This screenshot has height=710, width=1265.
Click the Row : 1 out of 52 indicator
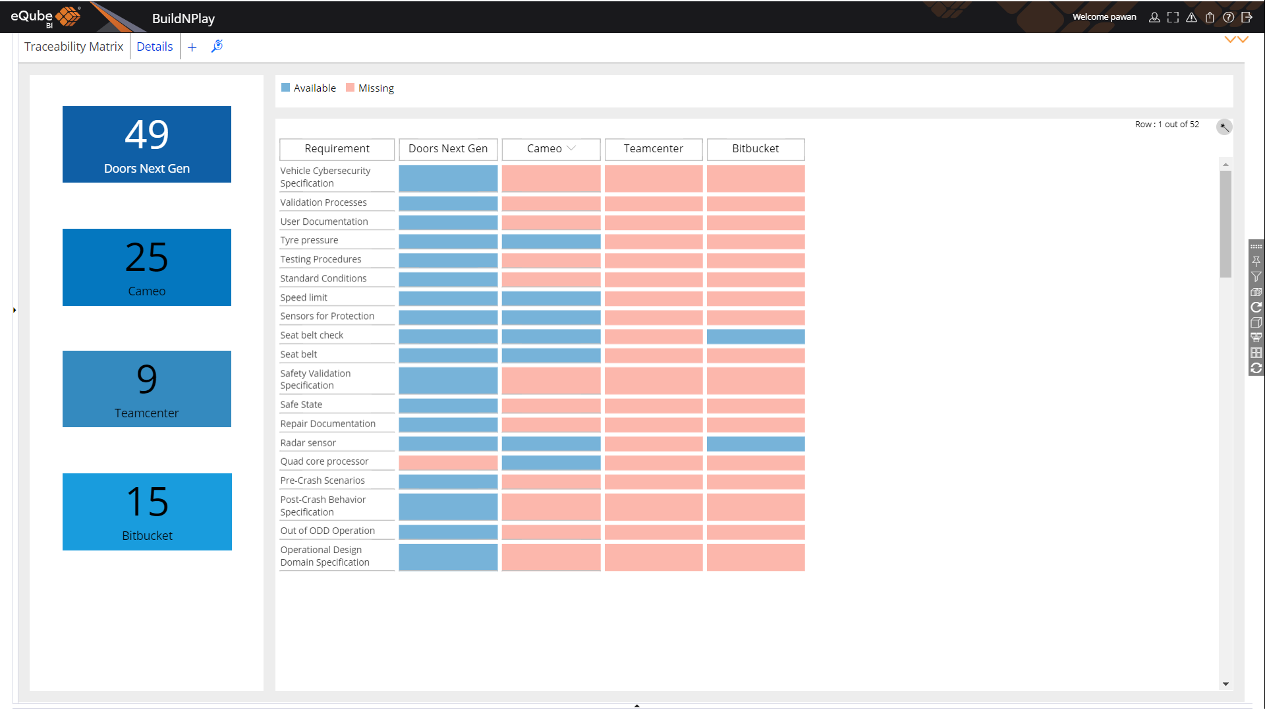click(1167, 125)
